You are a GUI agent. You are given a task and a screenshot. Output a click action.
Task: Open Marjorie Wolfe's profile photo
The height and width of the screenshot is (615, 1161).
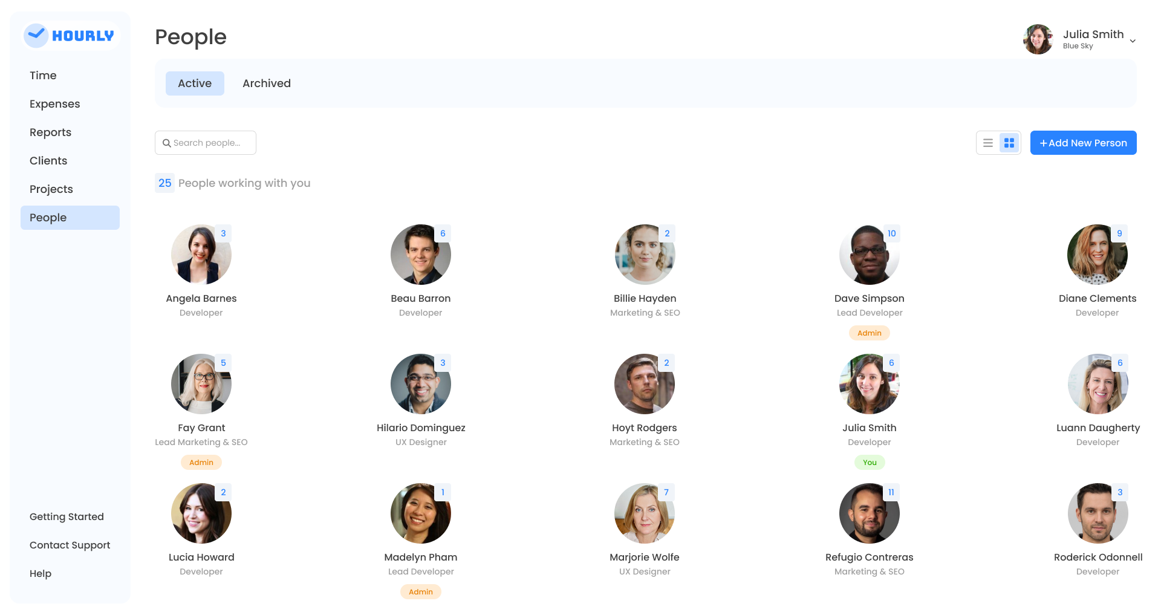tap(644, 514)
